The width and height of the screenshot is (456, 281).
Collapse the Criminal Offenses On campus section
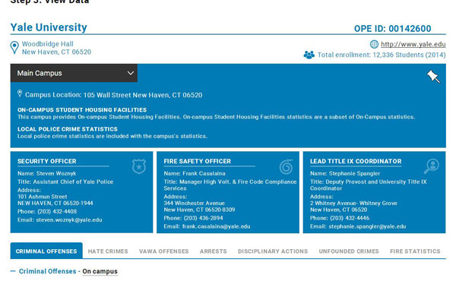13,271
